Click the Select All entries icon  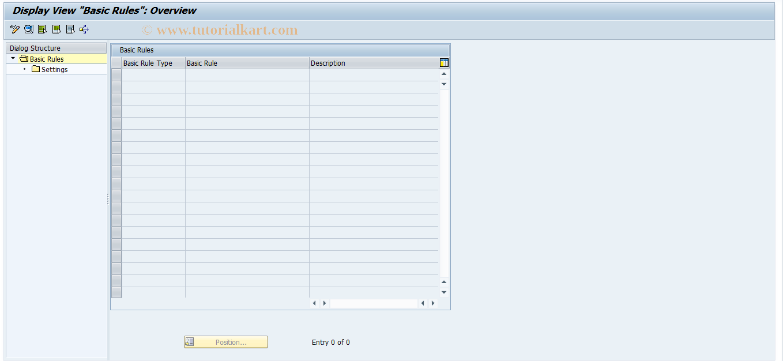42,29
